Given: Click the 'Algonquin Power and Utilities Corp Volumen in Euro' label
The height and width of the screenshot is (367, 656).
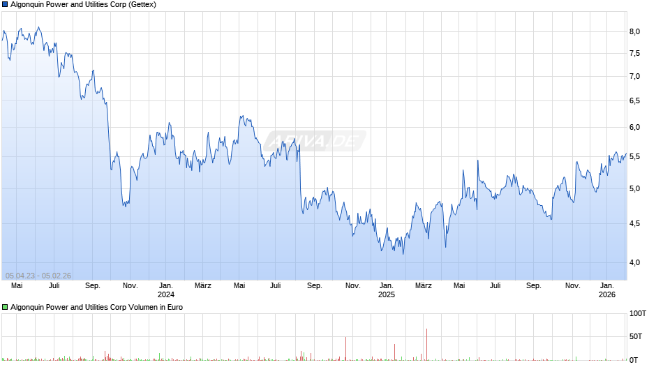Looking at the screenshot, I should tap(96, 307).
